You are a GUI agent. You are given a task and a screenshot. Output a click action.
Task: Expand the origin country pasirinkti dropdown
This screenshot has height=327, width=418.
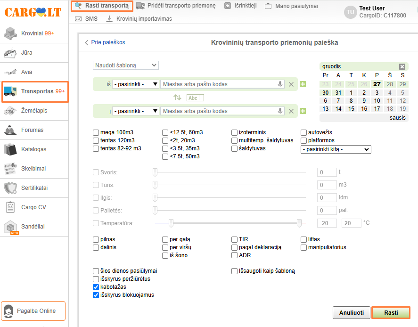click(135, 84)
